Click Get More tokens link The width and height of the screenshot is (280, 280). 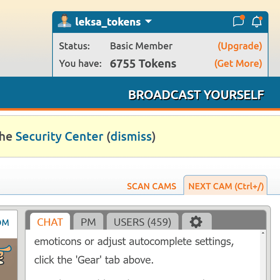pos(238,63)
